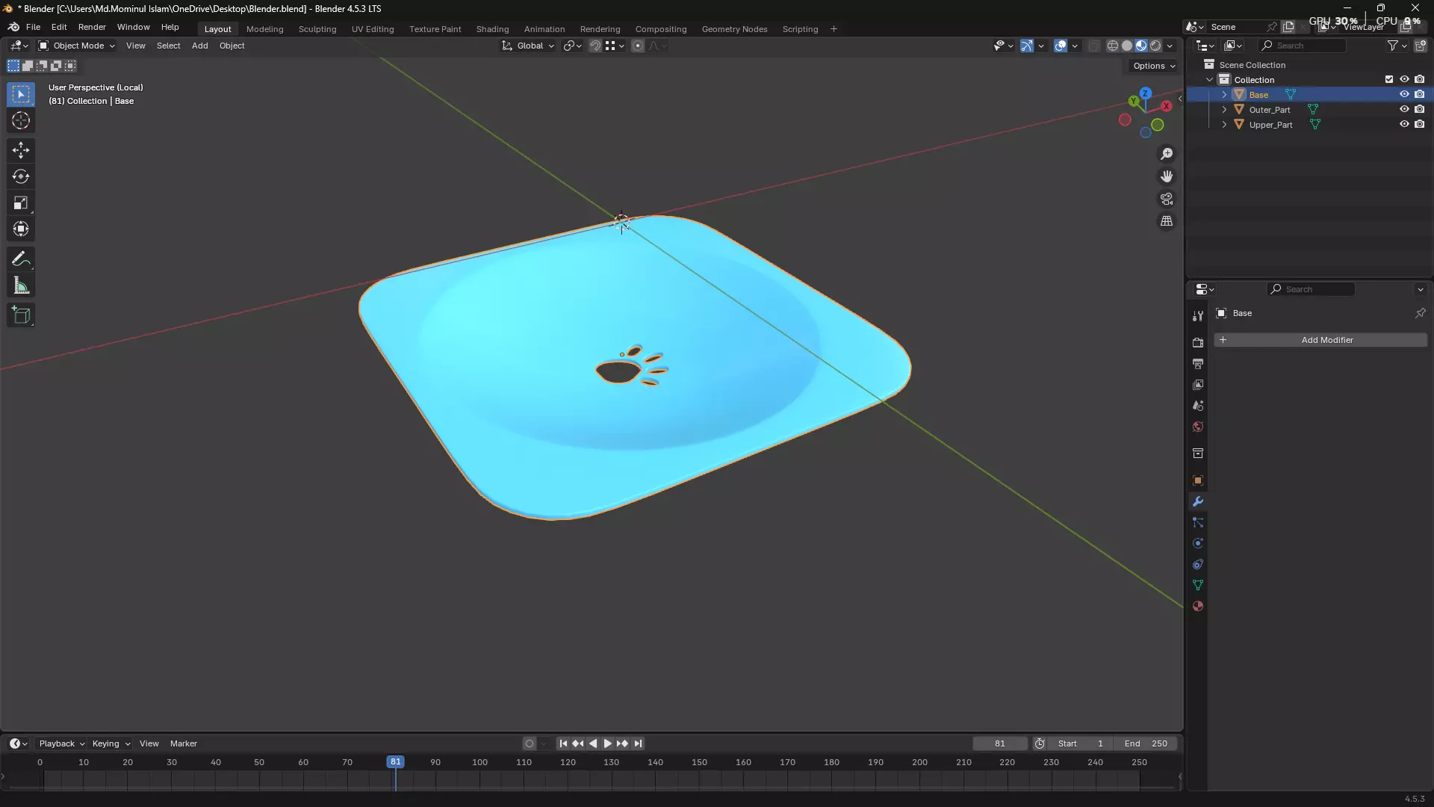
Task: Uncheck Collection exclude from view layer checkbox
Action: coord(1389,79)
